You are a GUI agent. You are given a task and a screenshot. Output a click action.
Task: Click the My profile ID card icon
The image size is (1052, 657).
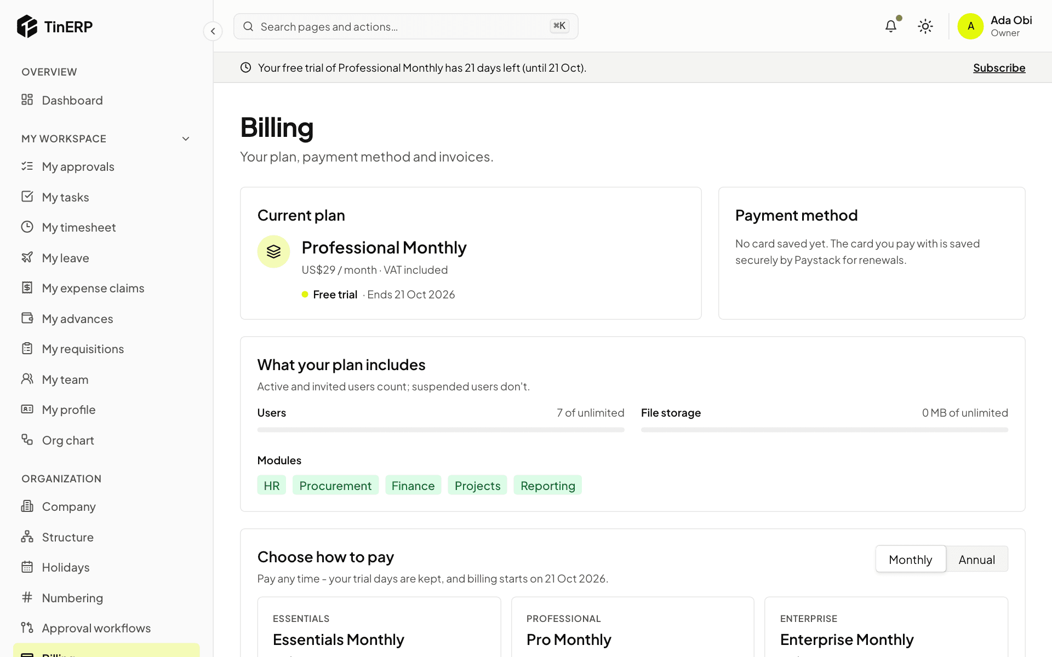click(x=27, y=409)
